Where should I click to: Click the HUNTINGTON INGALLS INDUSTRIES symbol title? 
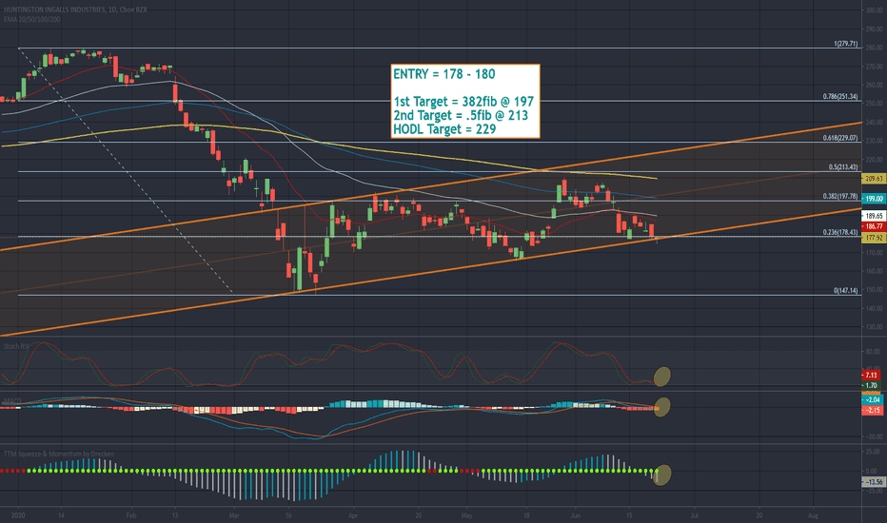coord(74,10)
